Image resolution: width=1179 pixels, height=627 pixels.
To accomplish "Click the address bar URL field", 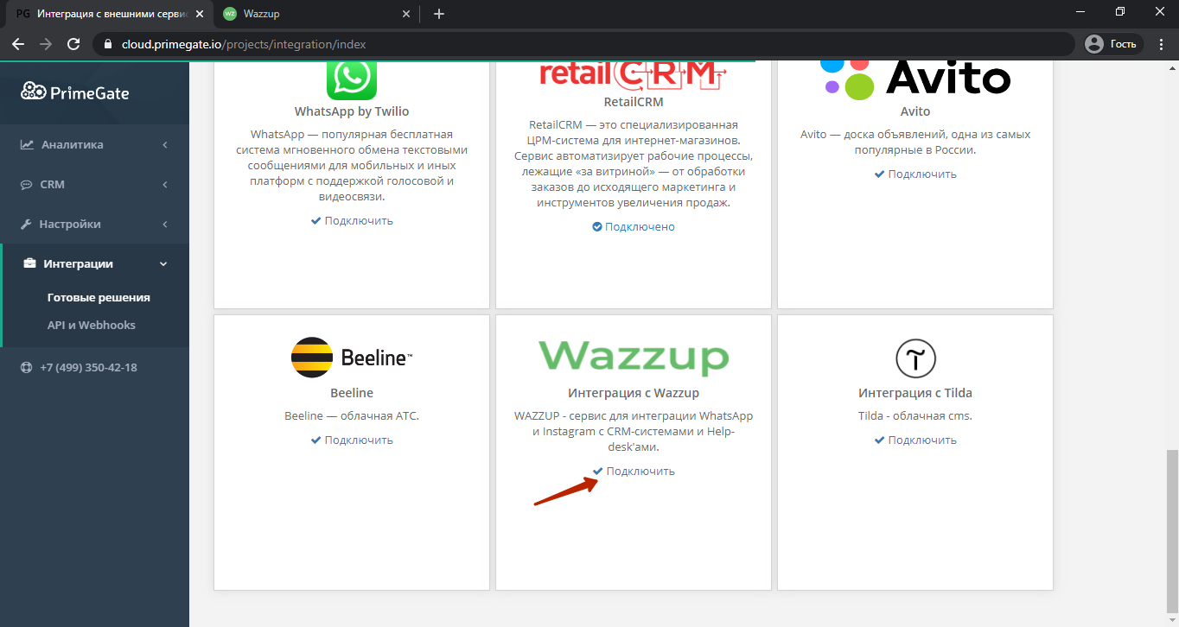I will 583,43.
